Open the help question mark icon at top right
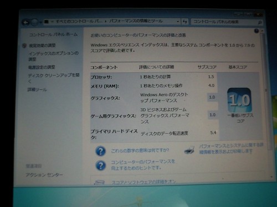Screen dimensions: 277x207 257,31
